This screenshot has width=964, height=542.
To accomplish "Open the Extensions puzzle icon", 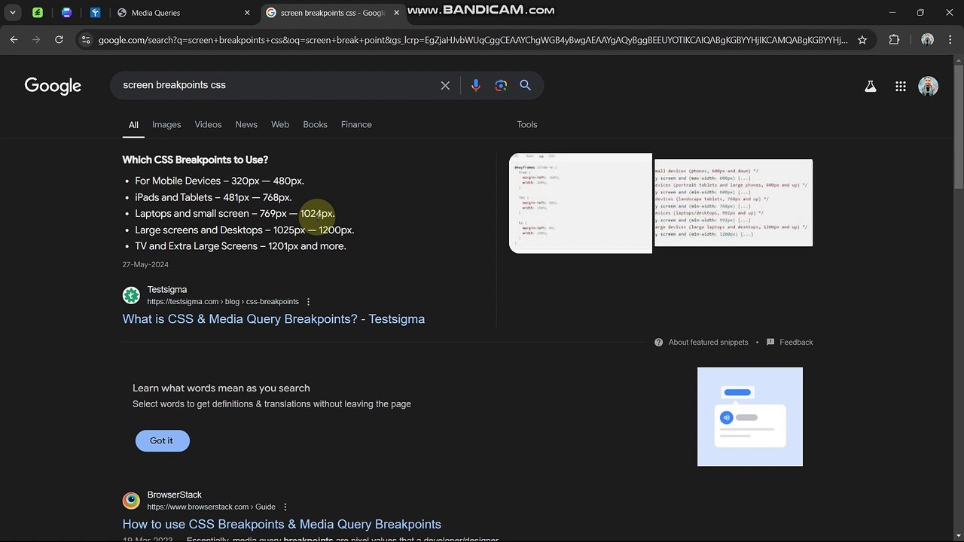I will pyautogui.click(x=895, y=40).
